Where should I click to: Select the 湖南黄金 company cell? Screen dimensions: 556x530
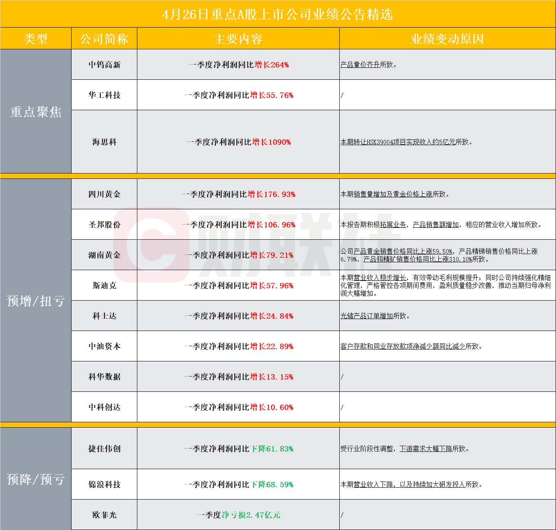104,255
